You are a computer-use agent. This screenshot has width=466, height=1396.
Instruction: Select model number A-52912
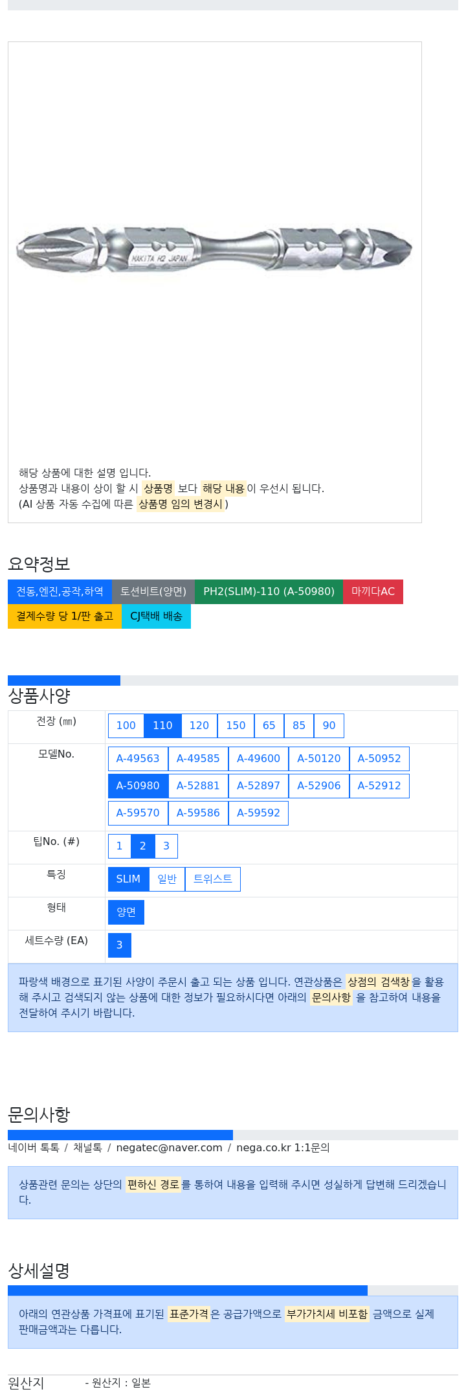pyautogui.click(x=379, y=786)
